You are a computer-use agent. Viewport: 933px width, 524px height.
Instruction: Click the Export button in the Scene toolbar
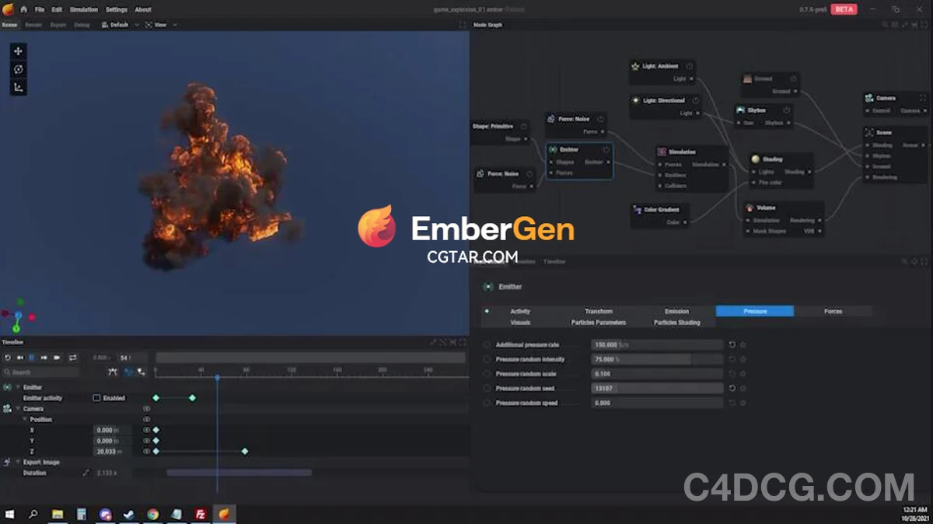click(58, 24)
